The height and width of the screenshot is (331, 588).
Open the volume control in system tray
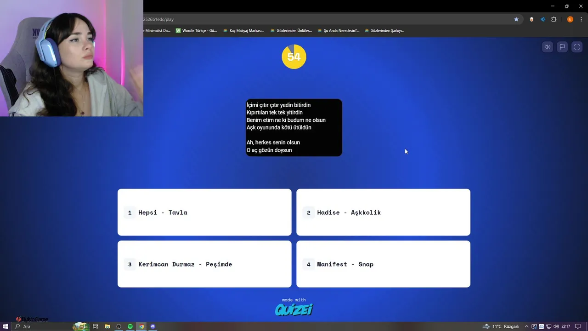click(x=556, y=326)
